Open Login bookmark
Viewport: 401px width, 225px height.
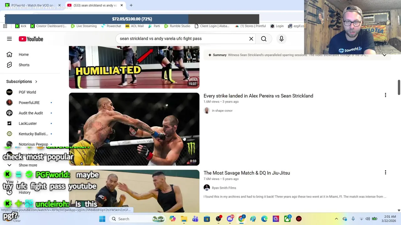tap(277, 26)
